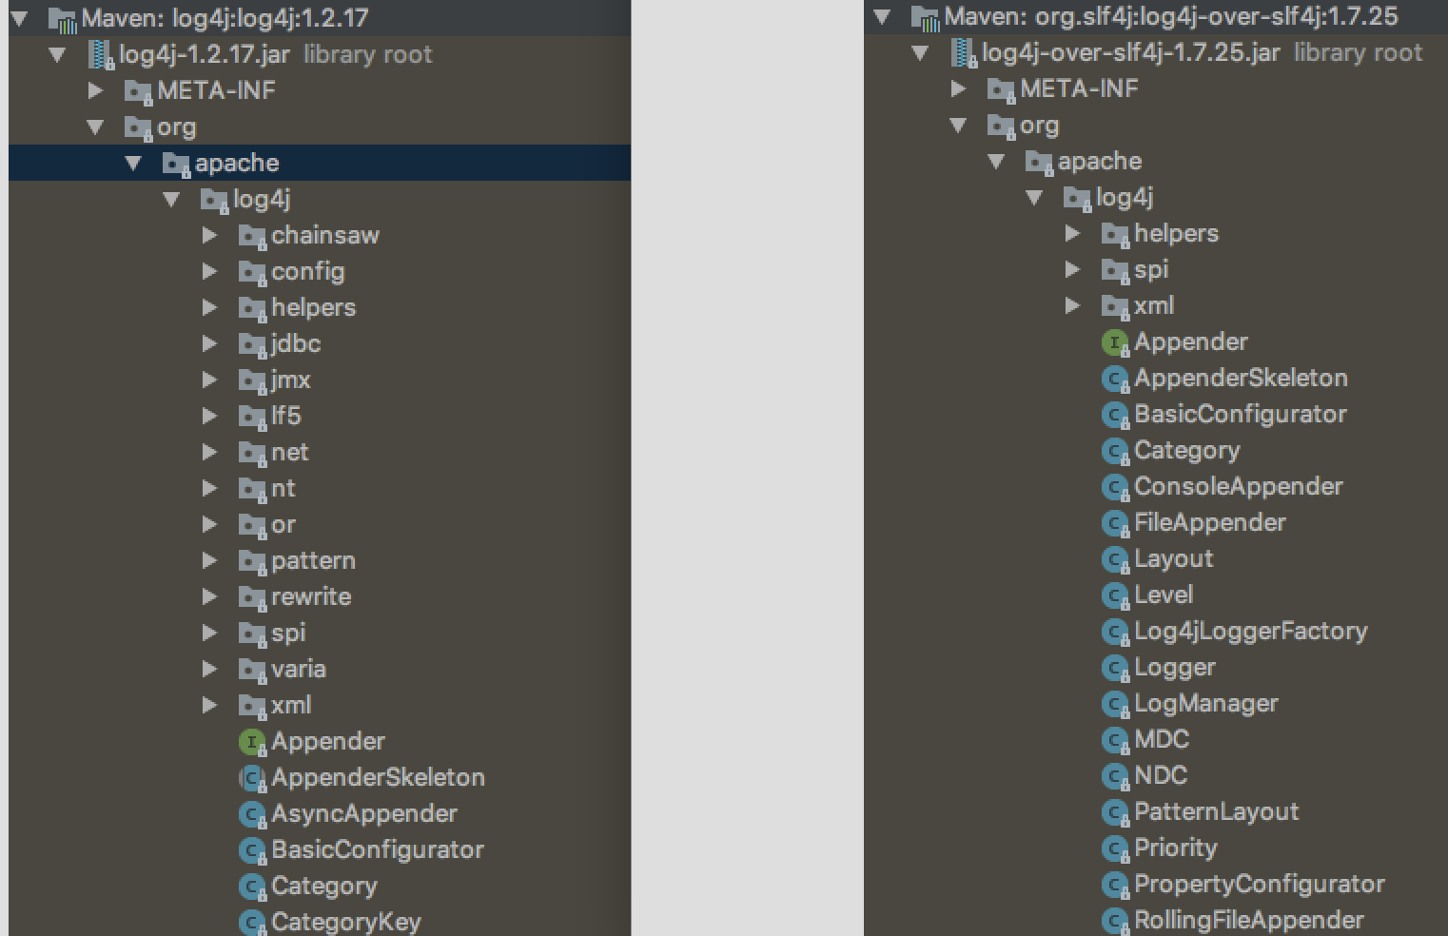Image resolution: width=1448 pixels, height=936 pixels.
Task: Expand spi package in log4j-over-slf4j tree
Action: tap(1072, 269)
